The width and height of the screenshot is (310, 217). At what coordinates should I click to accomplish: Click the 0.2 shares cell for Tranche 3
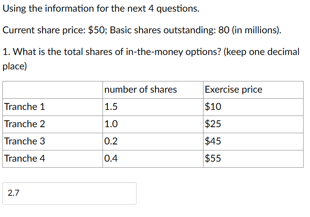(153, 142)
